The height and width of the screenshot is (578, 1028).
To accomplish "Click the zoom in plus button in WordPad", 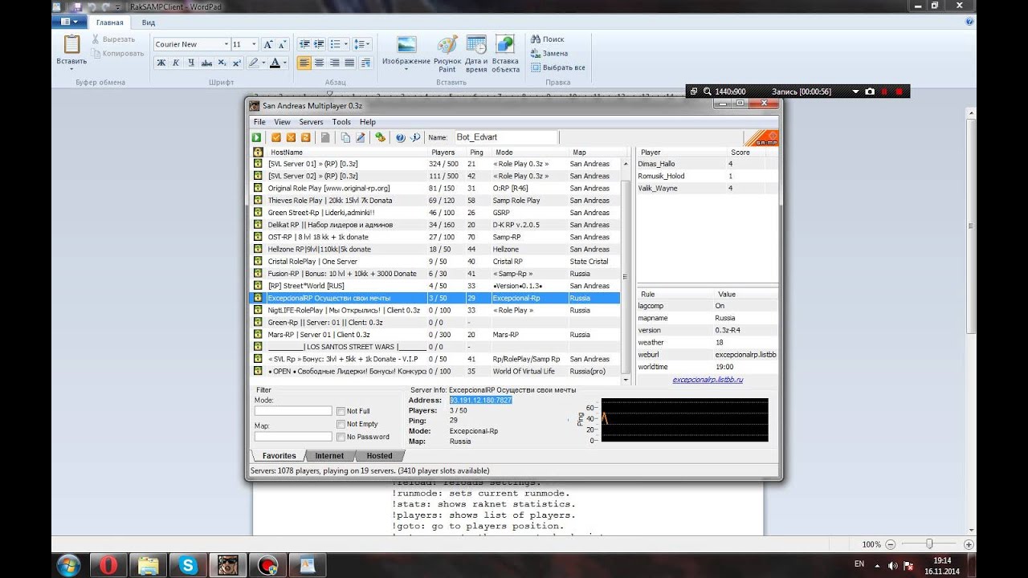I will [x=969, y=544].
